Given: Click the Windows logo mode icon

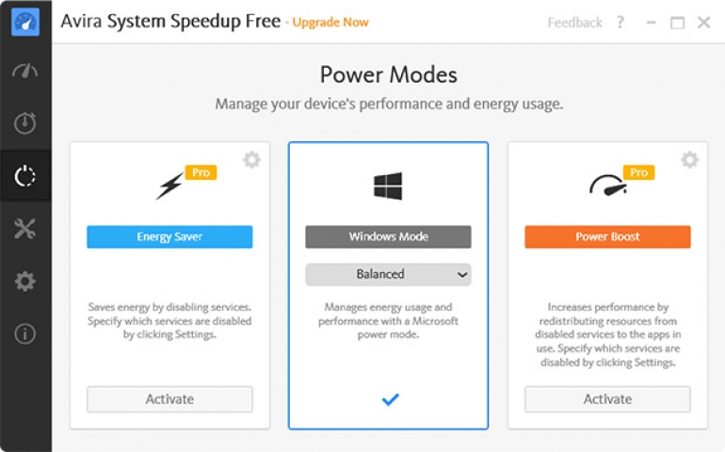Looking at the screenshot, I should click(x=388, y=186).
